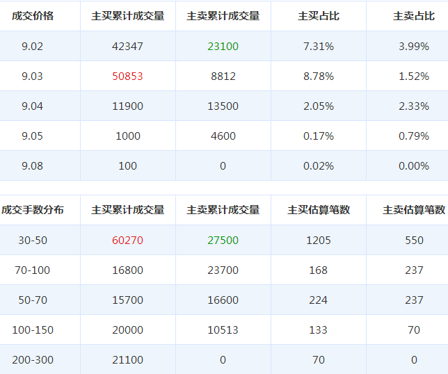448x374 pixels.
Task: Click the sell volume value 10513
Action: tap(223, 330)
